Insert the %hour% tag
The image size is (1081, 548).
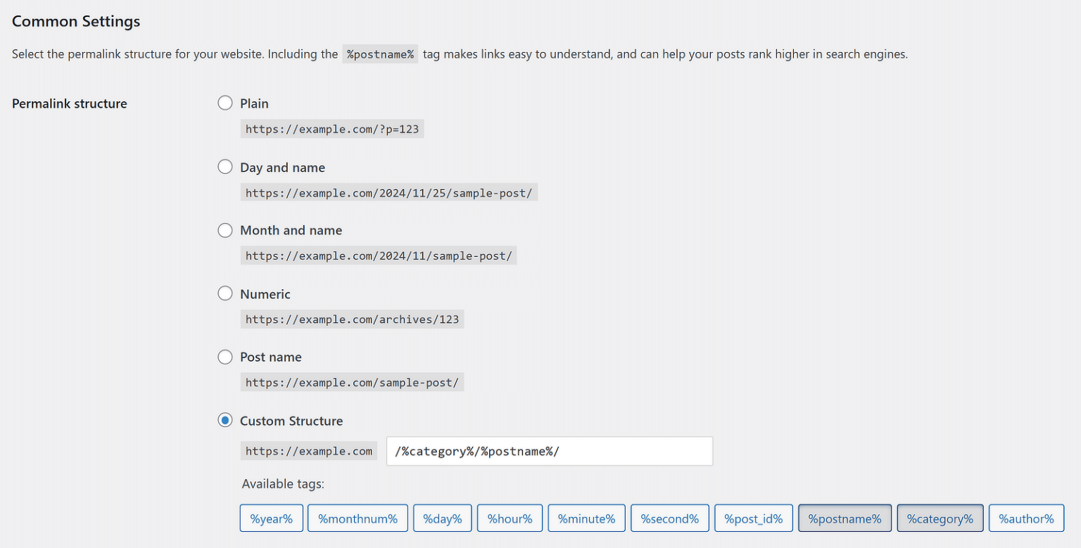(510, 518)
